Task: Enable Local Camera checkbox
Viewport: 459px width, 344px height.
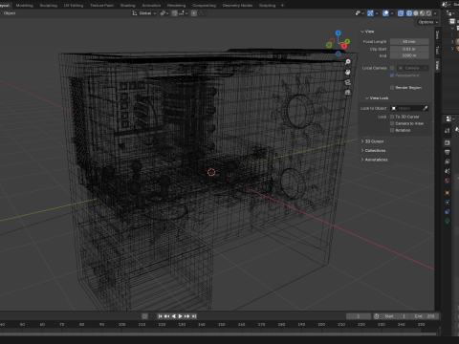Action: [392, 68]
